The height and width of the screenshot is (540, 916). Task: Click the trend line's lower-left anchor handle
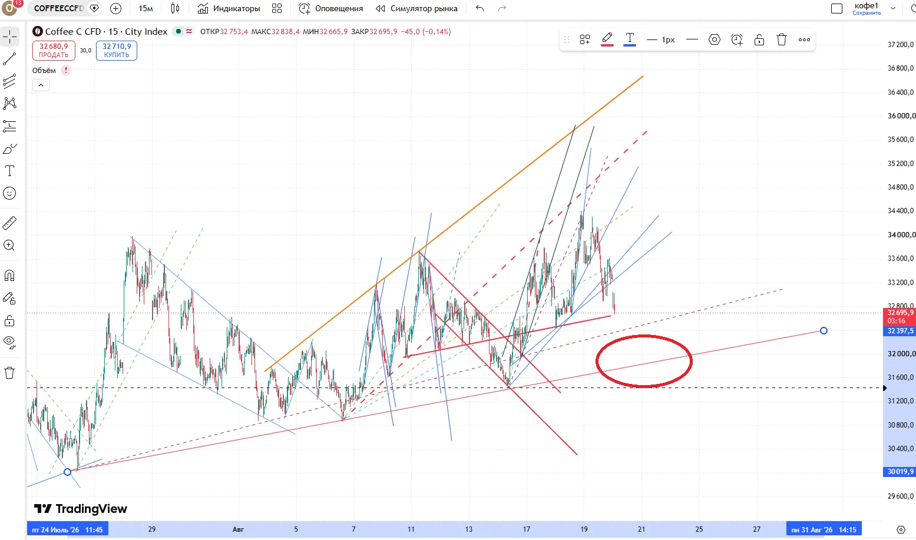[67, 472]
